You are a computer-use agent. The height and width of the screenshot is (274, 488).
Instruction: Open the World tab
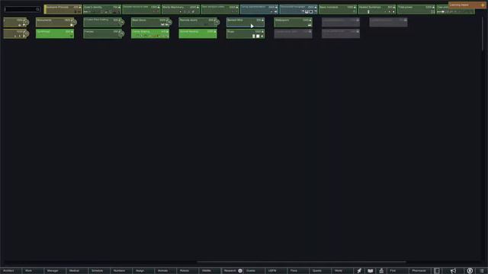point(342,271)
